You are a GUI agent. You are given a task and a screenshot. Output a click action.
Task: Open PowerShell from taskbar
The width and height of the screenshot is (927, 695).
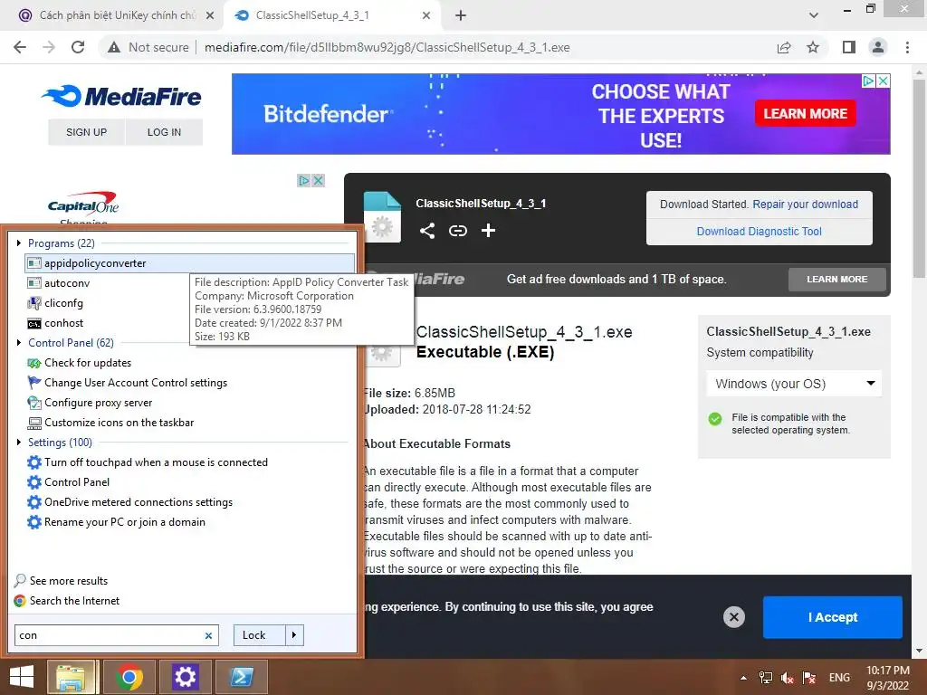pos(242,677)
